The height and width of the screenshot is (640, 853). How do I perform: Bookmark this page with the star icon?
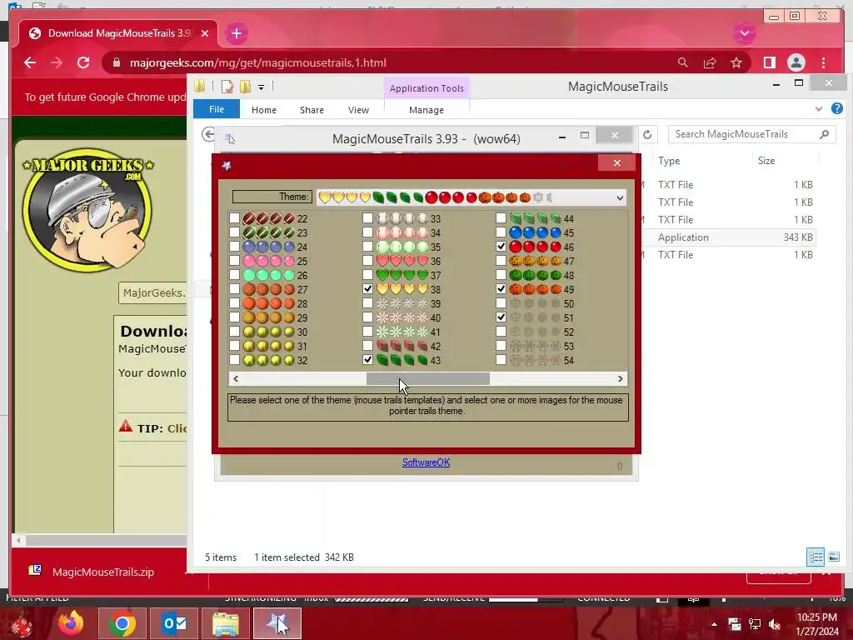(736, 62)
